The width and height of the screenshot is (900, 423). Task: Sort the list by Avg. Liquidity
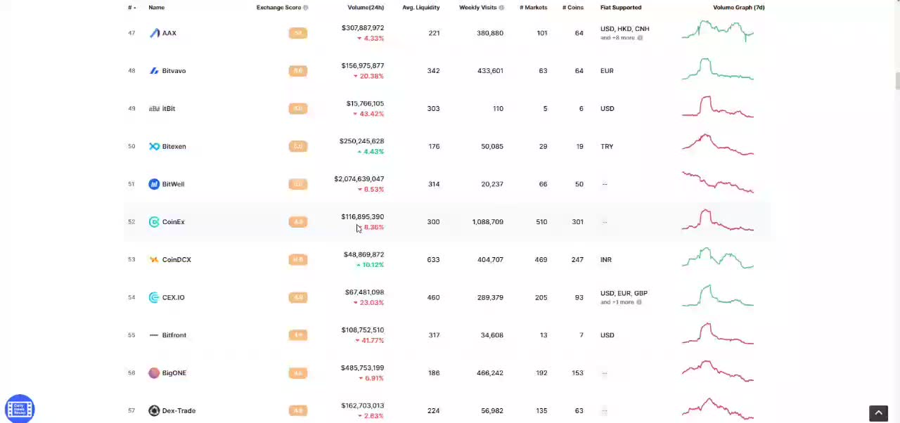coord(420,8)
